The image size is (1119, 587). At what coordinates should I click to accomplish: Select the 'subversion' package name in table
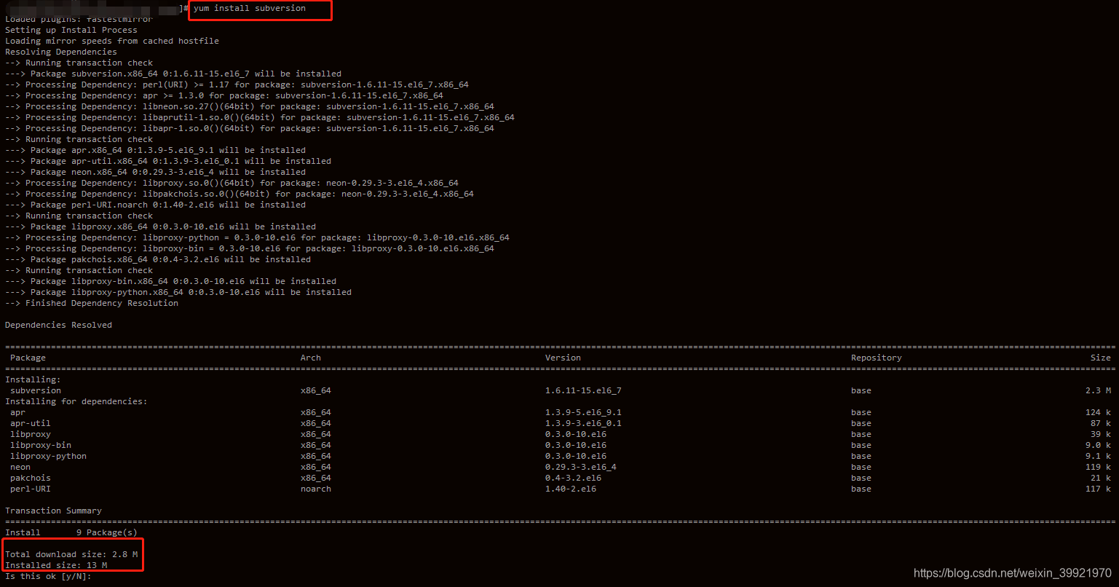(x=36, y=390)
